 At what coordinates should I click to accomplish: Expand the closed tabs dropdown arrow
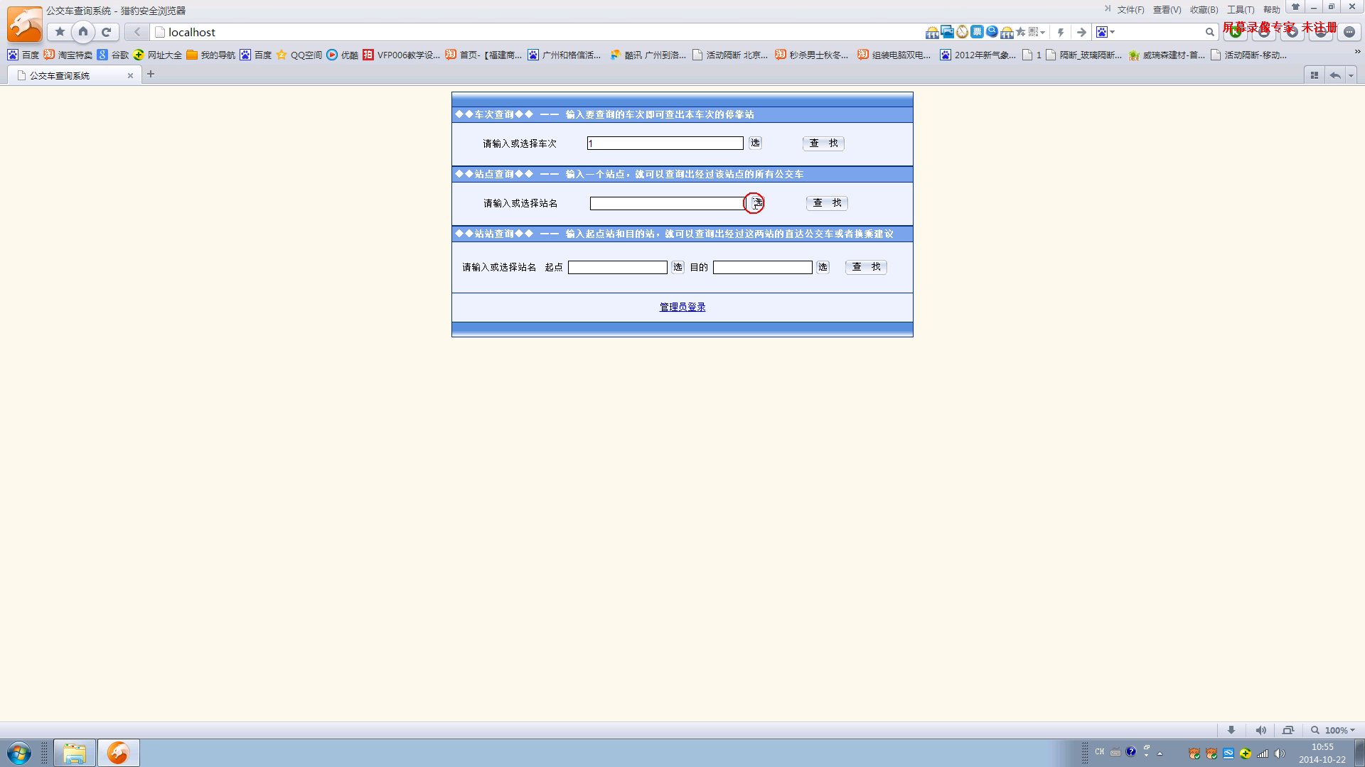point(1351,75)
